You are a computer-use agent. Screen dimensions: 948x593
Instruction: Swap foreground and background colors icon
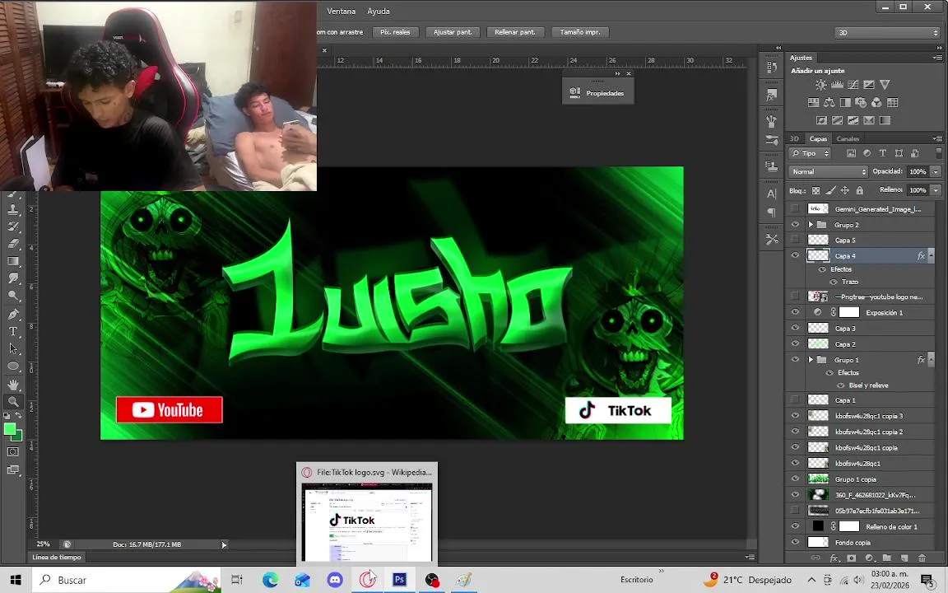[19, 416]
